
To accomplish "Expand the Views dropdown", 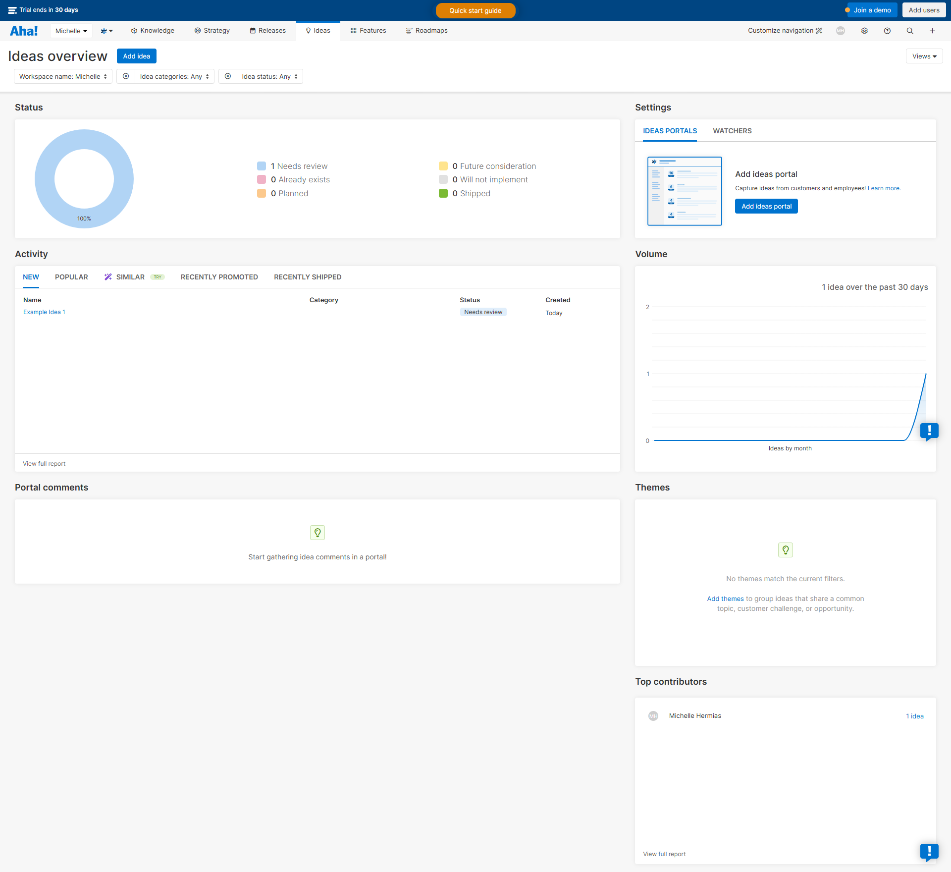I will 924,56.
